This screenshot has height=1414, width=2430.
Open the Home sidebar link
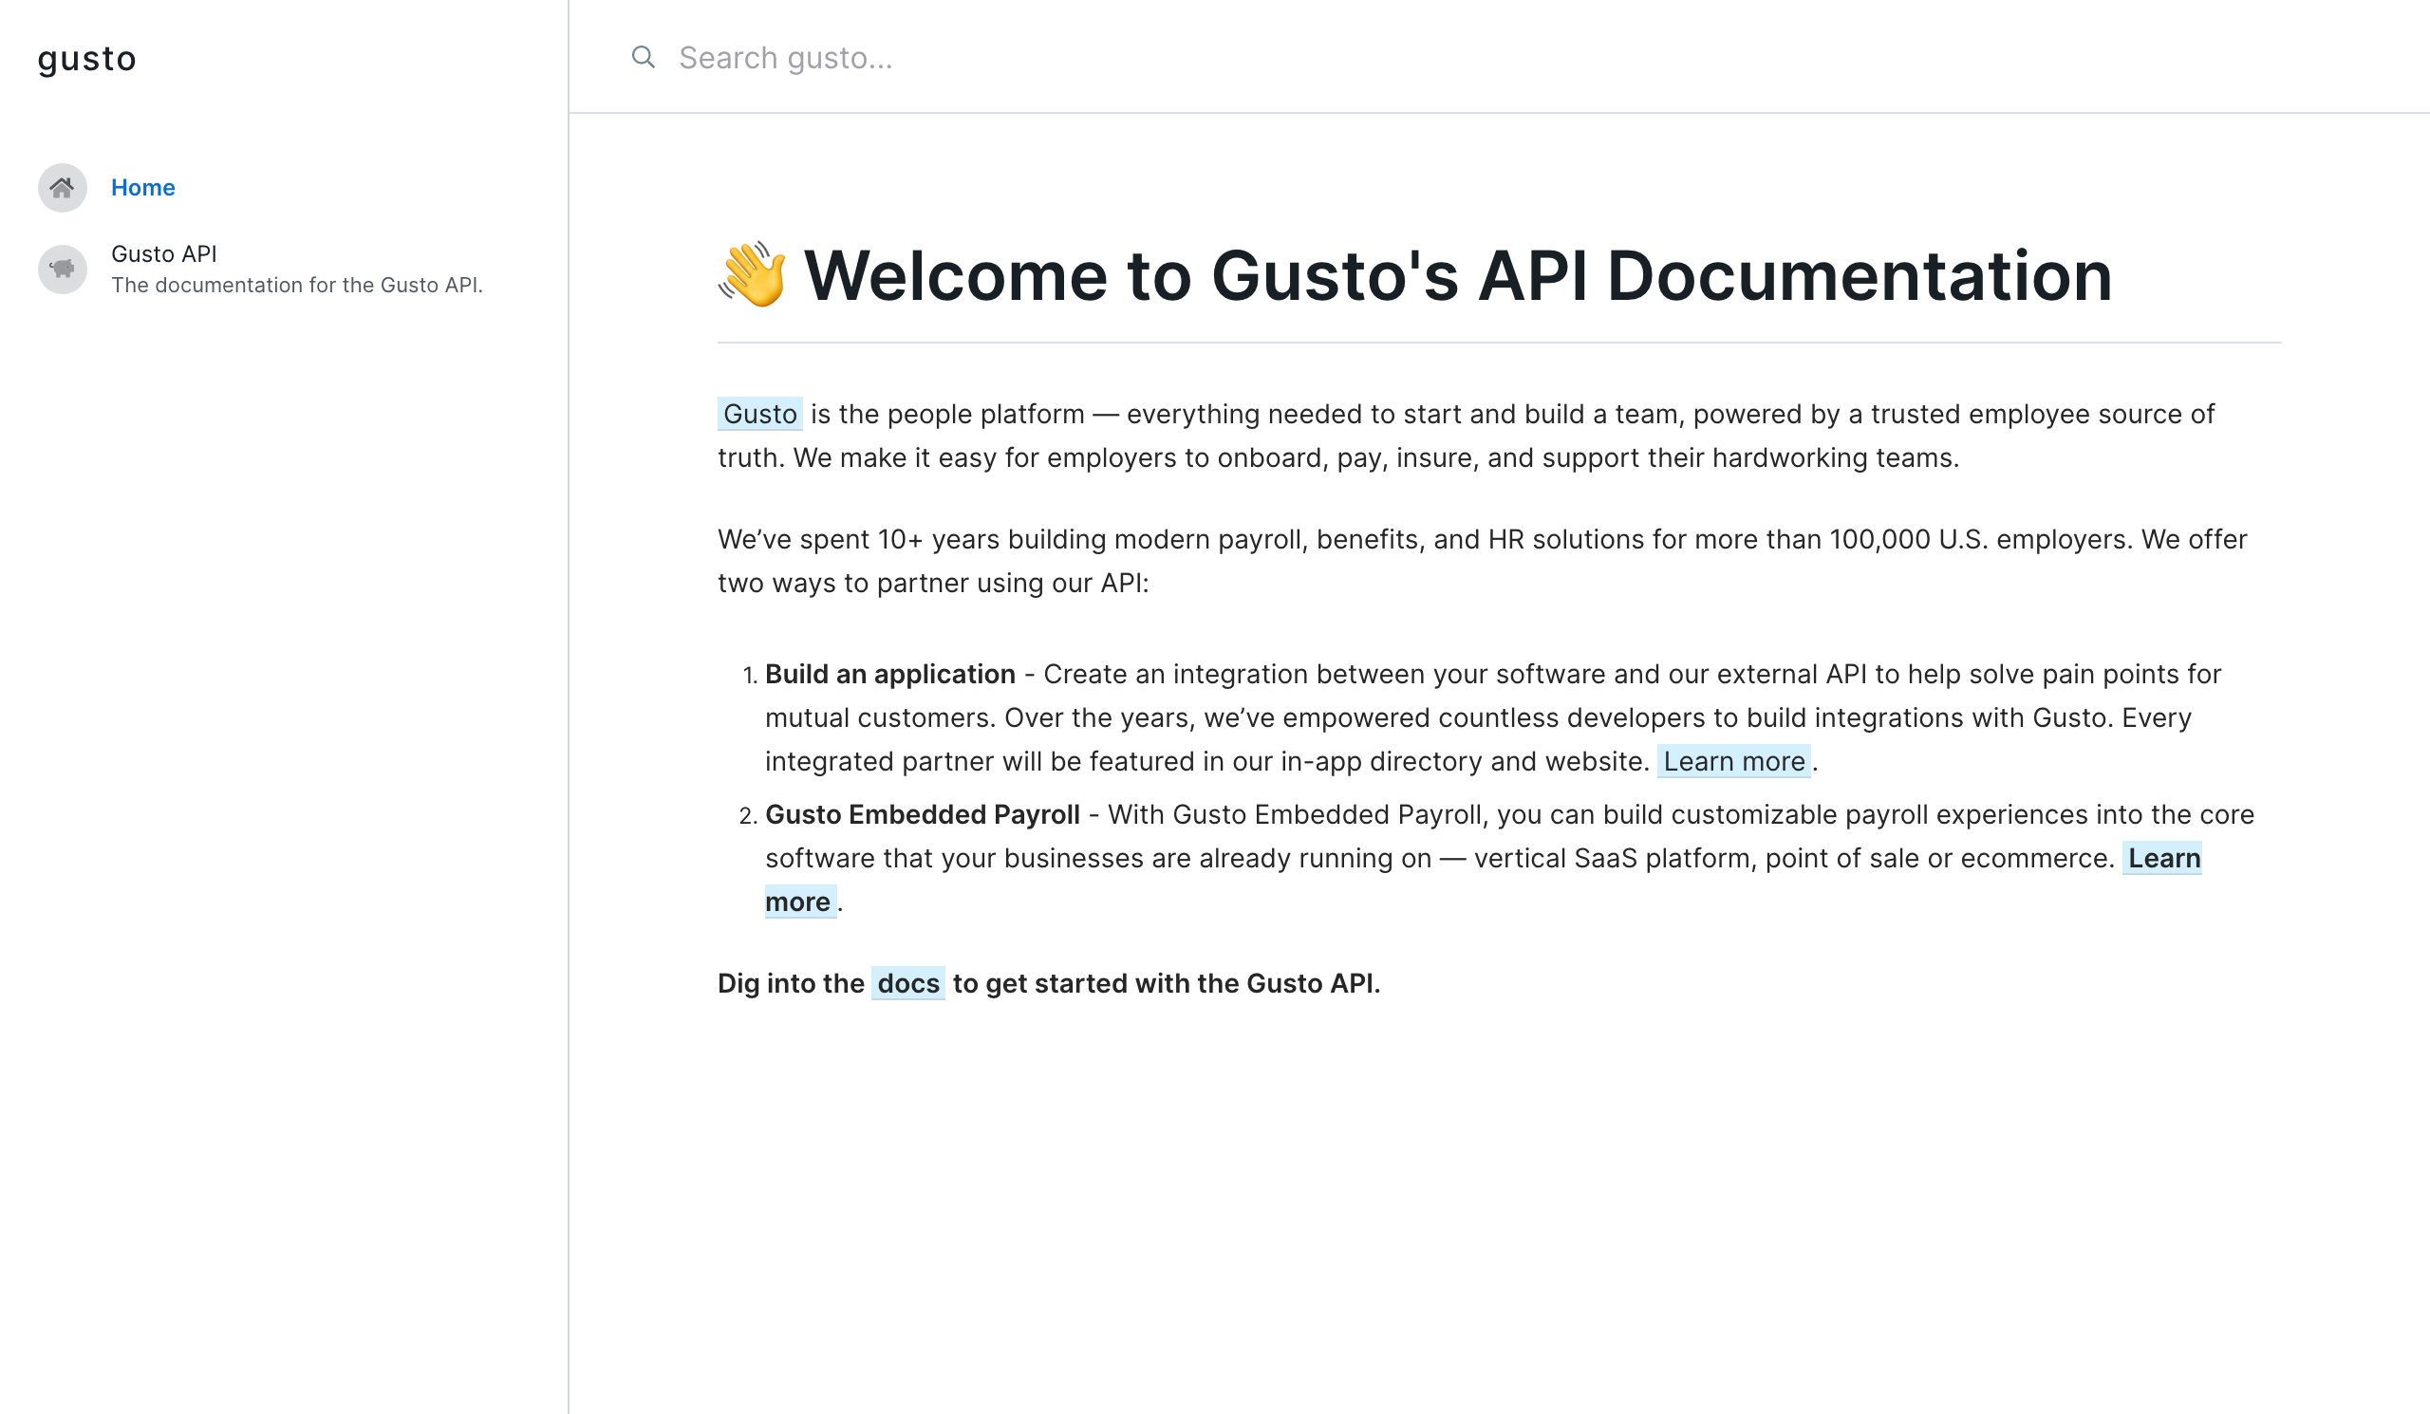[142, 188]
